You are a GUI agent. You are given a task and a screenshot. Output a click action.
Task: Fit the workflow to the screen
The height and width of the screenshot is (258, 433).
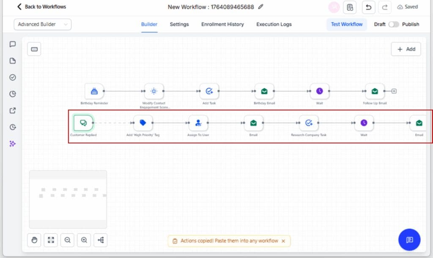pyautogui.click(x=50, y=240)
